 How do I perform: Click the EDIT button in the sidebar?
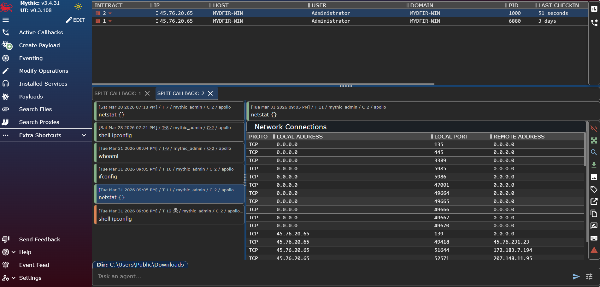coord(75,20)
